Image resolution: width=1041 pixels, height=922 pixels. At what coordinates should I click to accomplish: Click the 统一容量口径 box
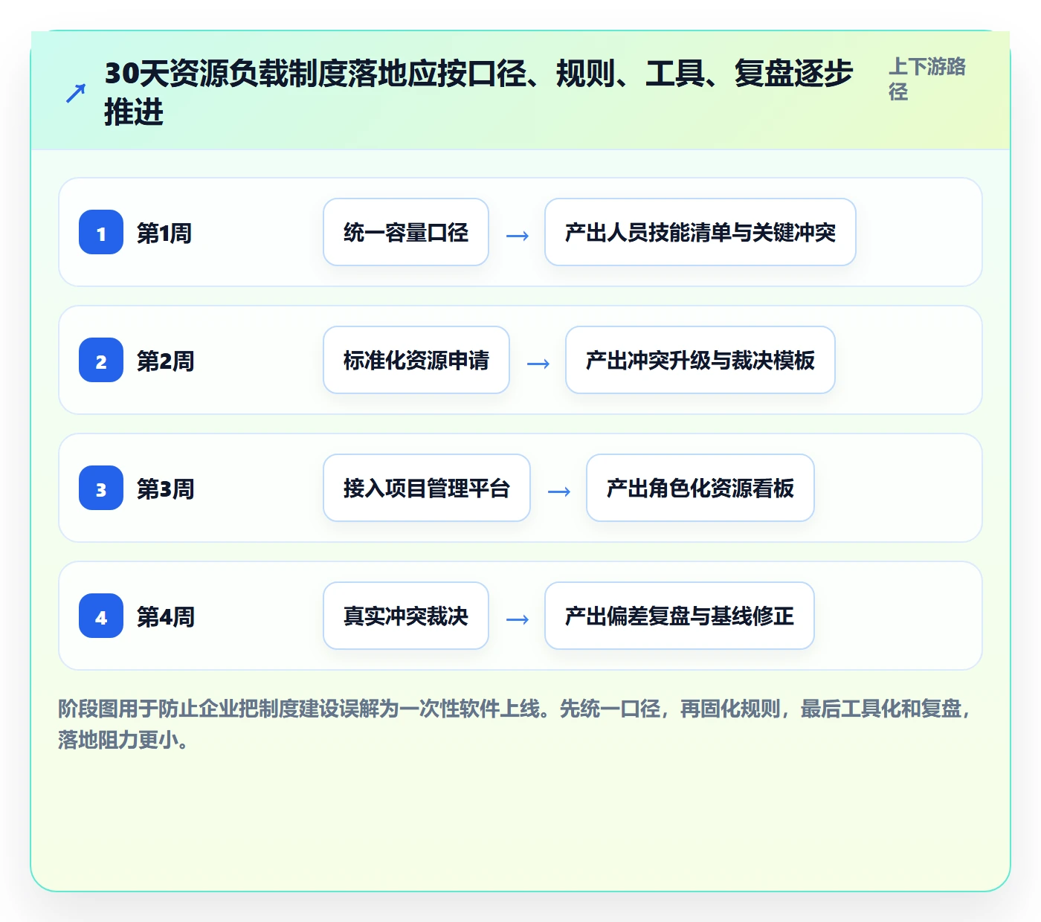(406, 232)
